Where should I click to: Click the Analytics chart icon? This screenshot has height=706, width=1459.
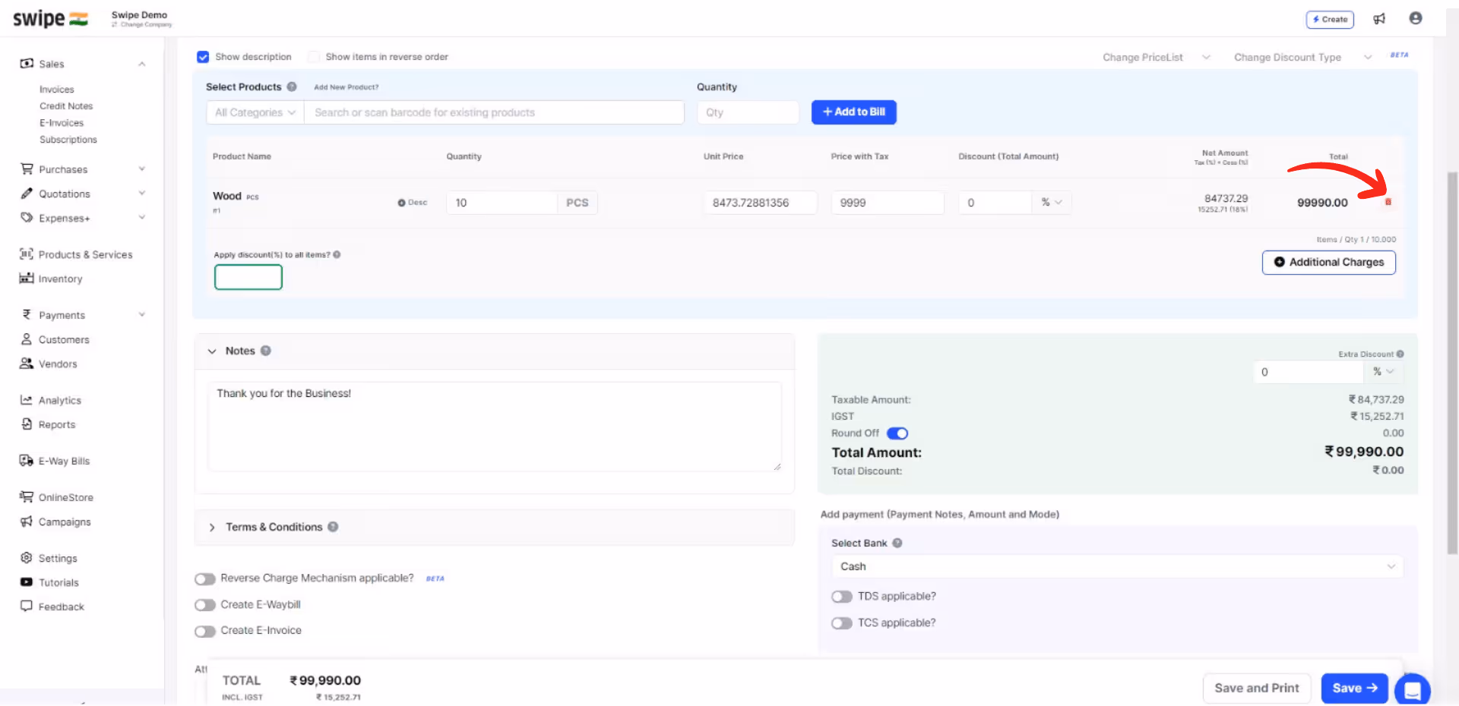pos(27,399)
